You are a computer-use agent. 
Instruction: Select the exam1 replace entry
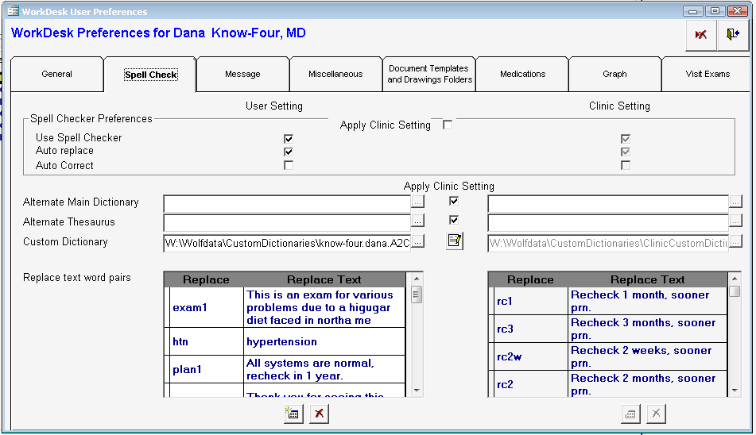click(207, 307)
